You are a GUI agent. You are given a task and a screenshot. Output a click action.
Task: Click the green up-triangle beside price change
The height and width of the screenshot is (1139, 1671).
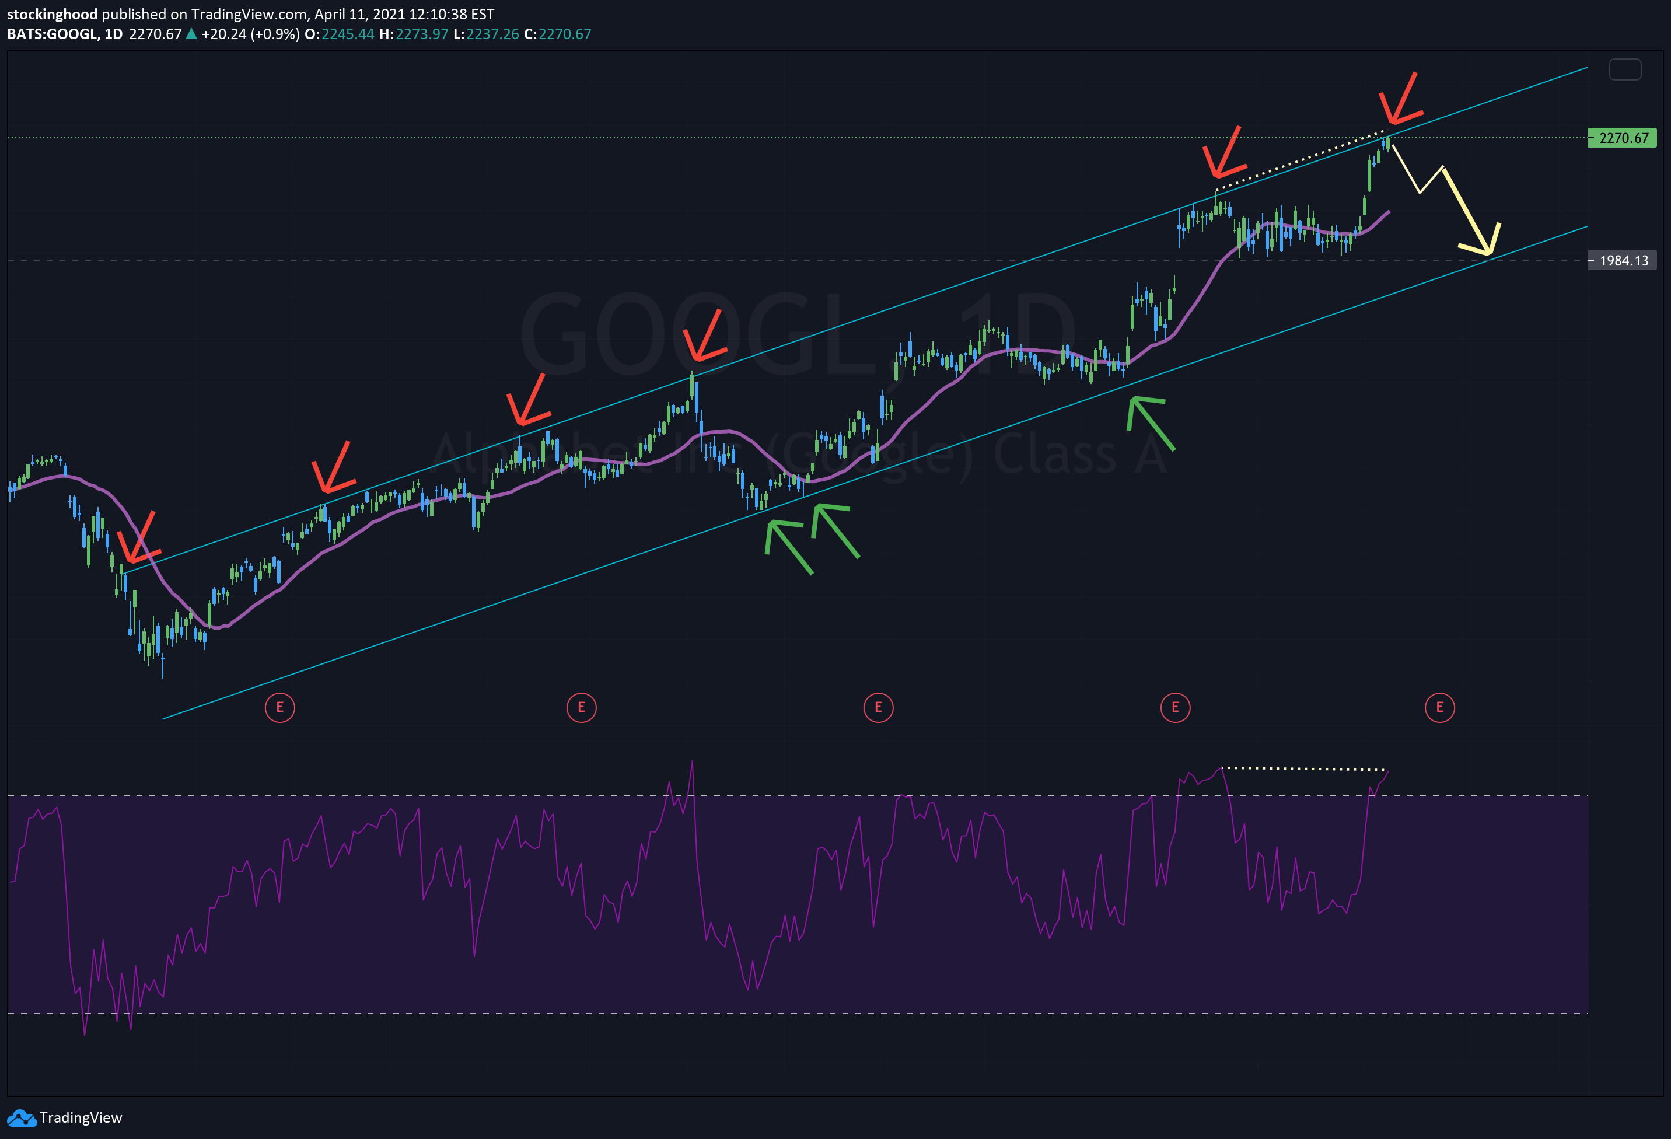pos(191,34)
